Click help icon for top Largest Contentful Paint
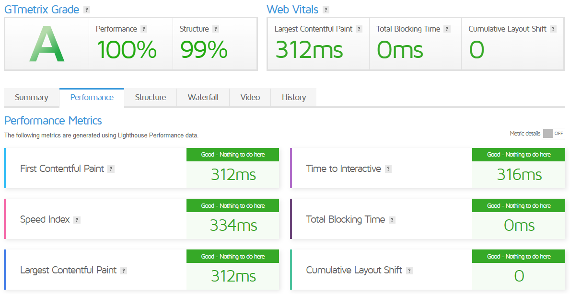Image resolution: width=570 pixels, height=294 pixels. (359, 29)
